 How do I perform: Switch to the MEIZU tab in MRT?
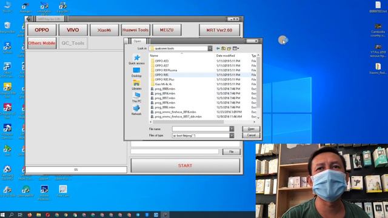(x=167, y=30)
